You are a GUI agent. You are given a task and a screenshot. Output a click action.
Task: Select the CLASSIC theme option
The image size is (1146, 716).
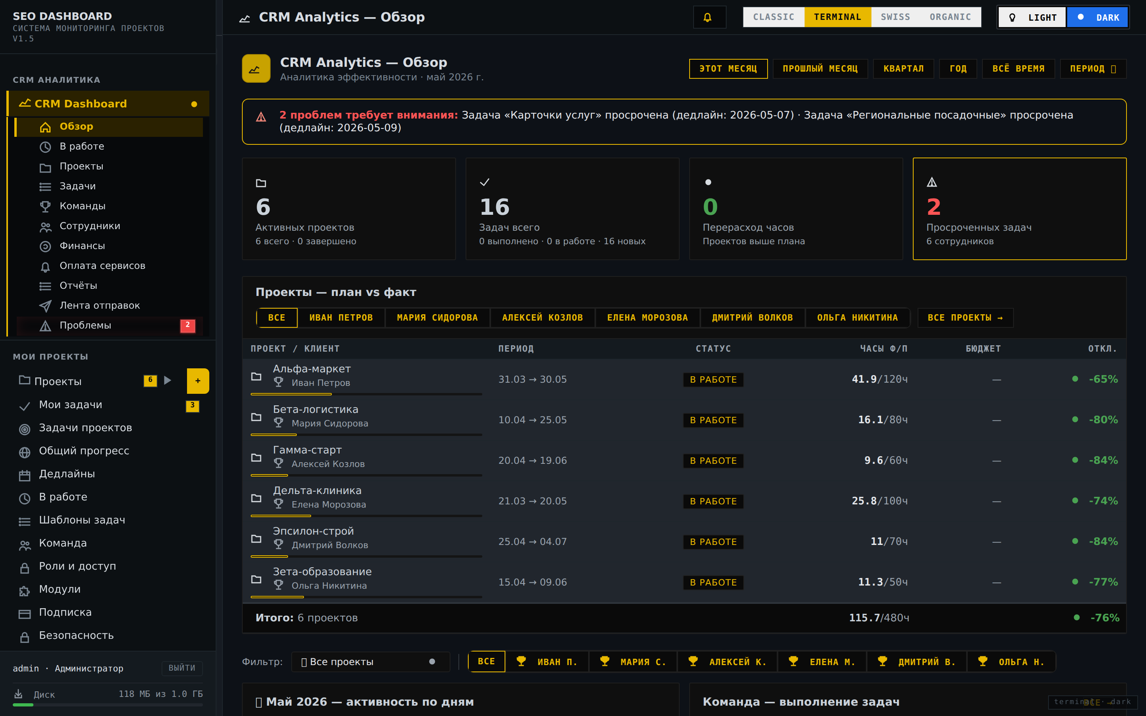click(773, 17)
